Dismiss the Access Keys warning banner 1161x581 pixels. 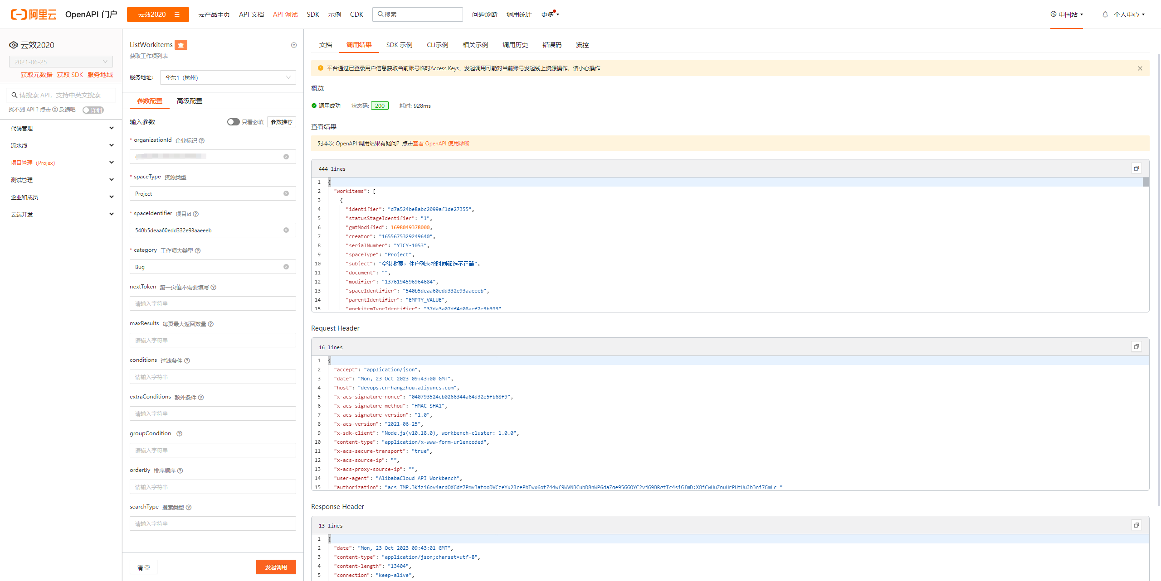tap(1140, 68)
